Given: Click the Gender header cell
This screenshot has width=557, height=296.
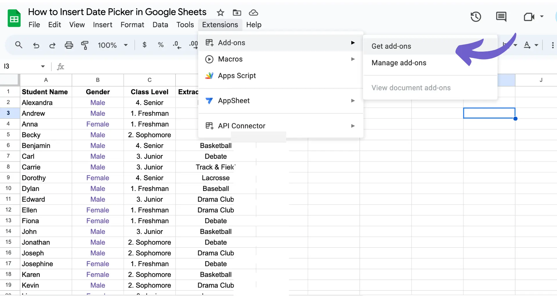Looking at the screenshot, I should [98, 92].
